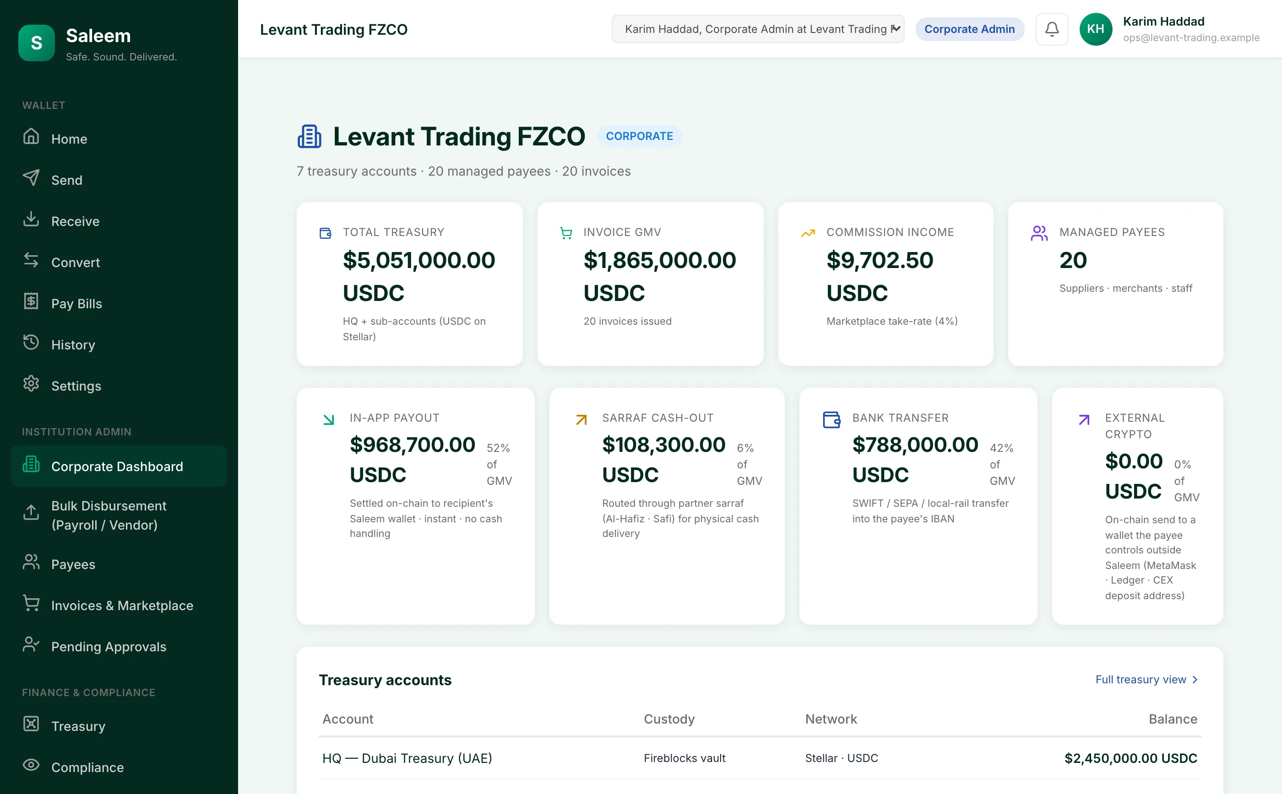Open Payees in sidebar

(119, 564)
